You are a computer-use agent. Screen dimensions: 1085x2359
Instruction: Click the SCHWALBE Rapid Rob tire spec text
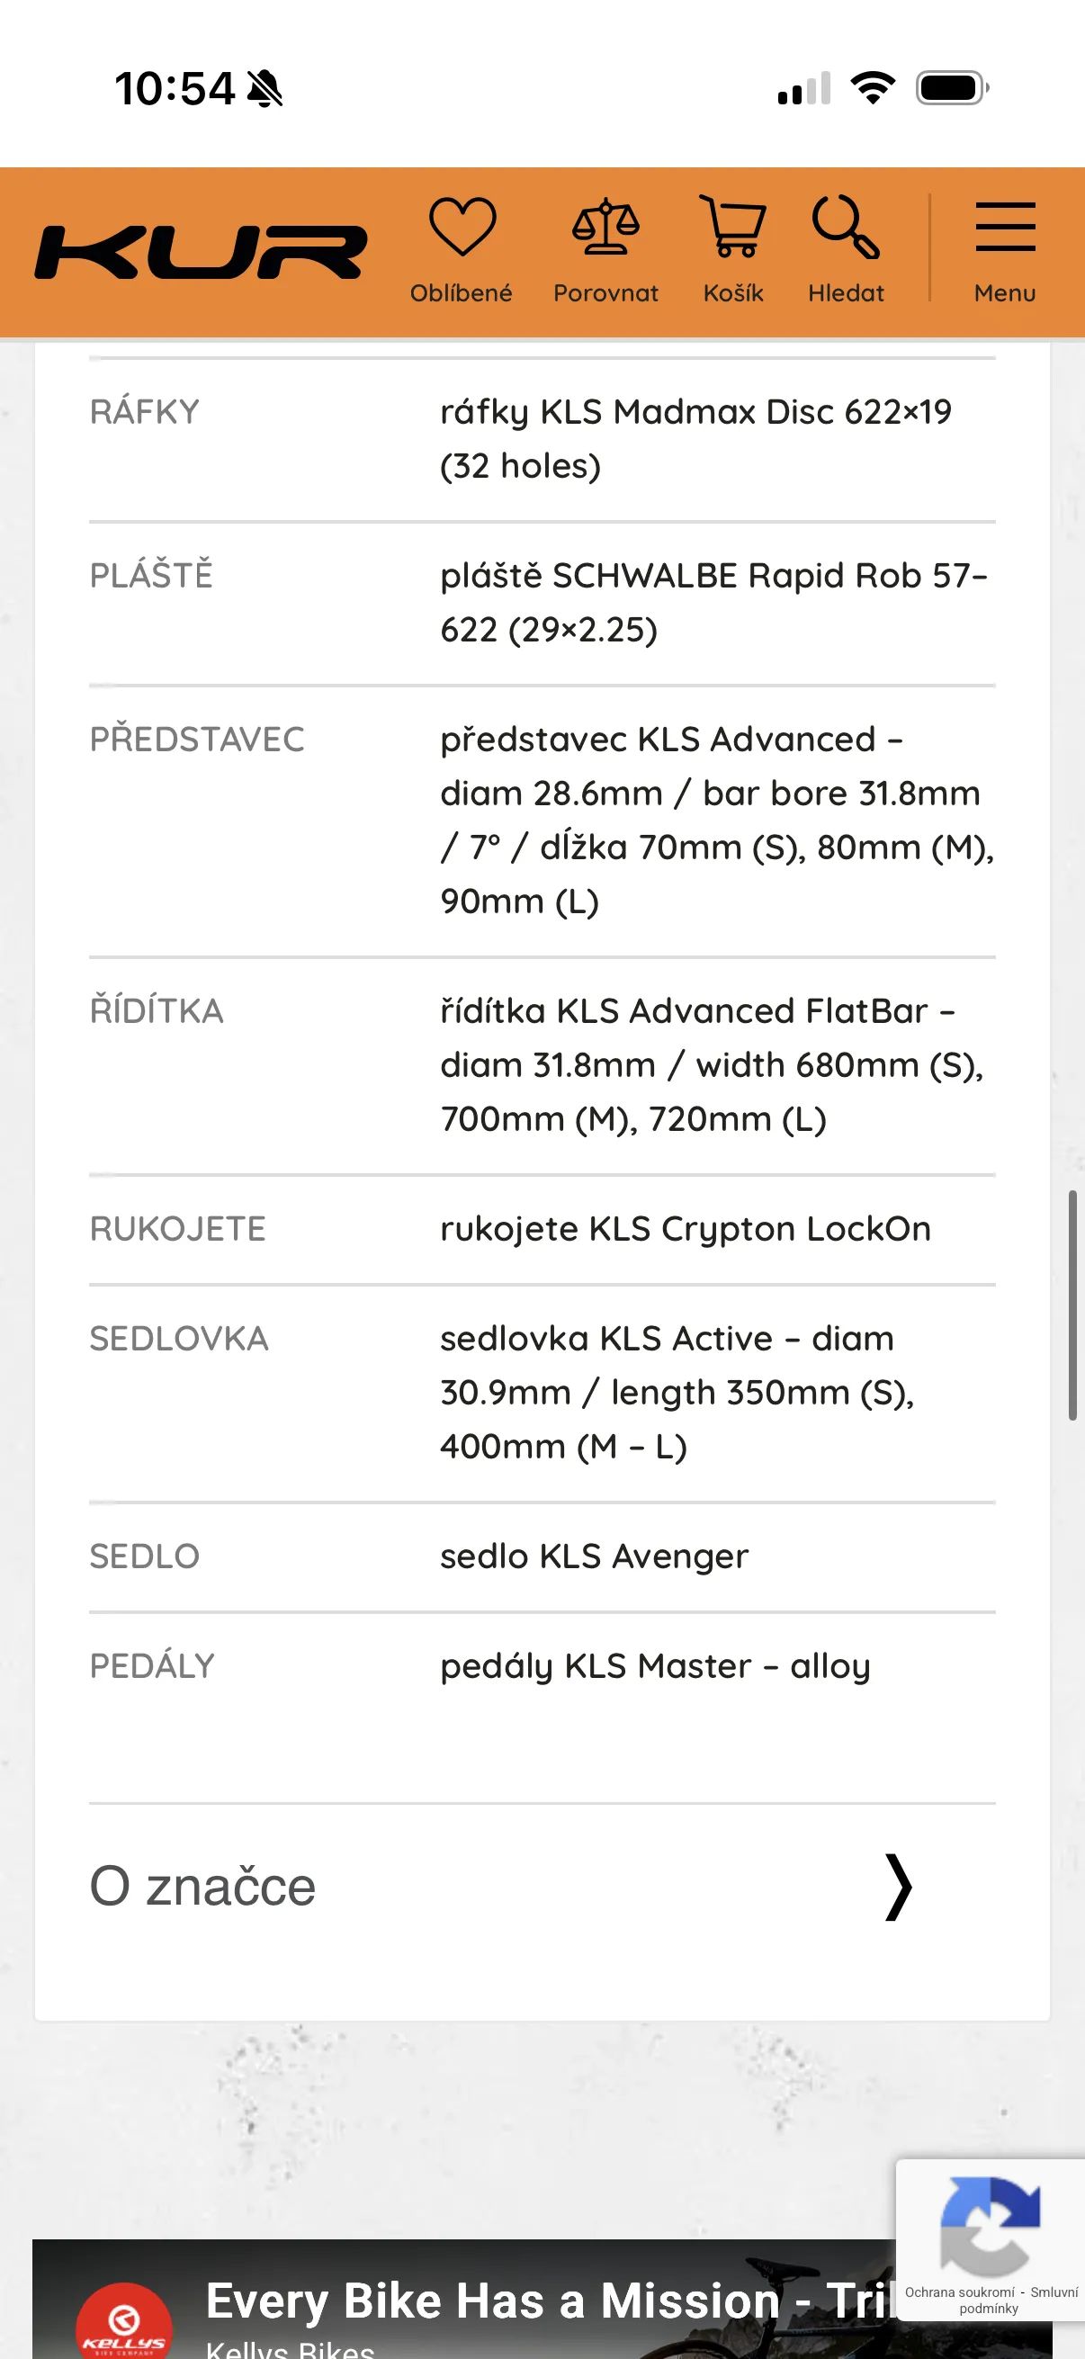tap(714, 603)
